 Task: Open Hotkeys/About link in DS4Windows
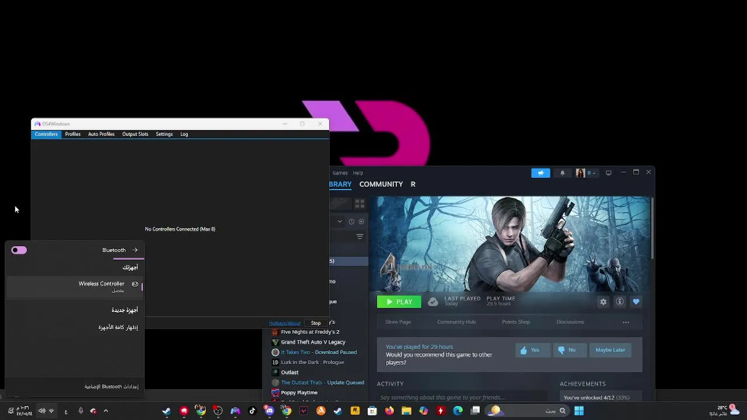click(285, 323)
